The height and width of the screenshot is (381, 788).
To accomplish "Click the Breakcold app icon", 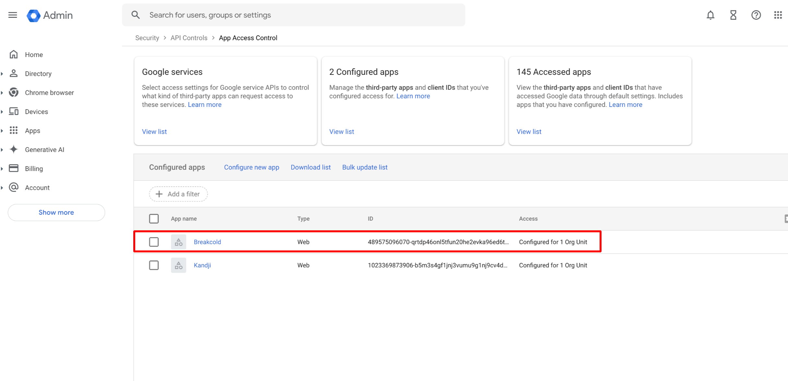I will coord(178,242).
